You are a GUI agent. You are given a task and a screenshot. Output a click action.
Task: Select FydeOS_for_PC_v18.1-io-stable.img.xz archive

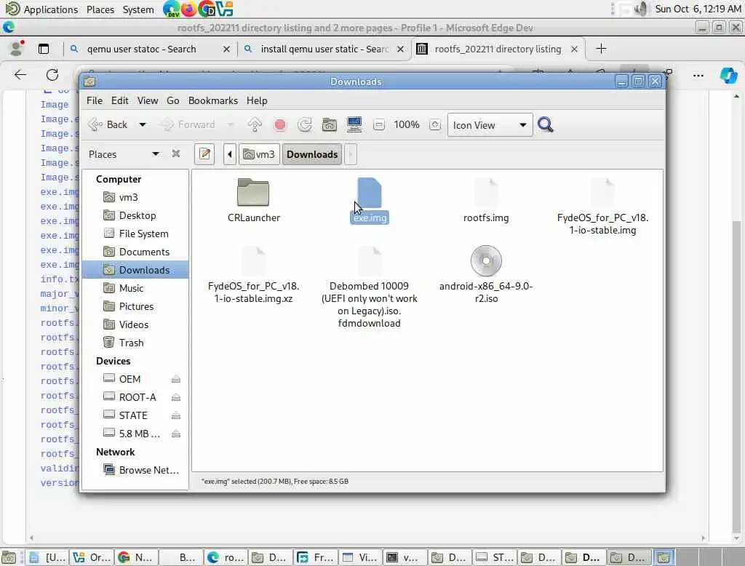254,275
